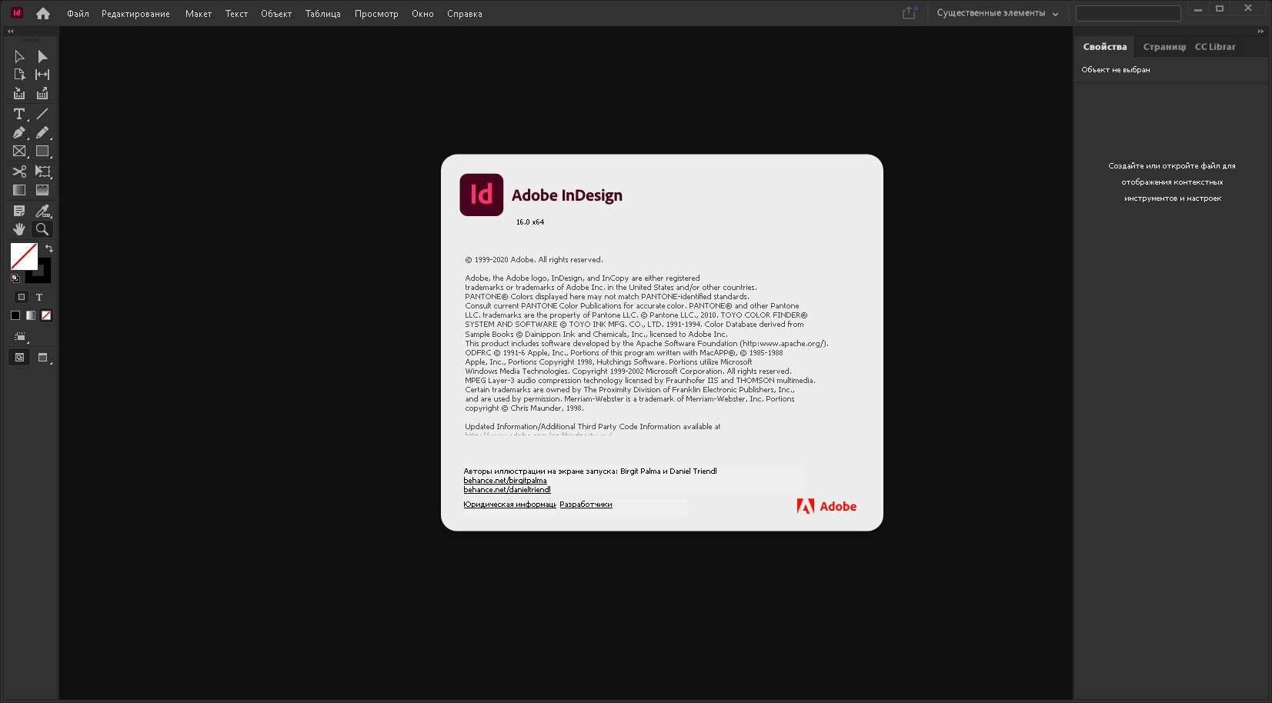Select the Free Transform tool

(x=42, y=172)
